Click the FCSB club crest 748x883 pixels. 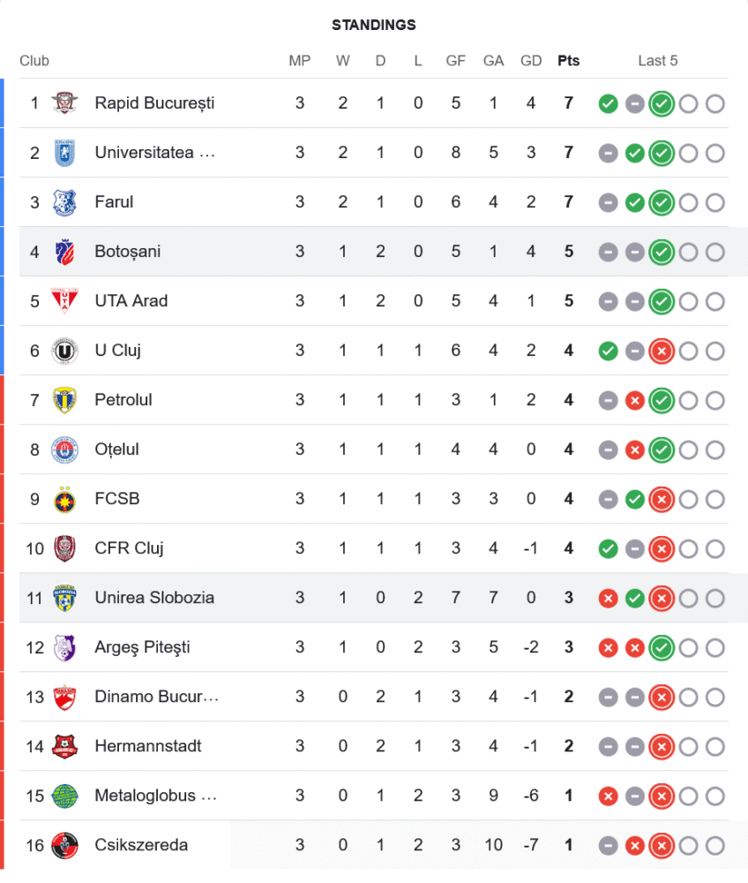click(x=64, y=499)
